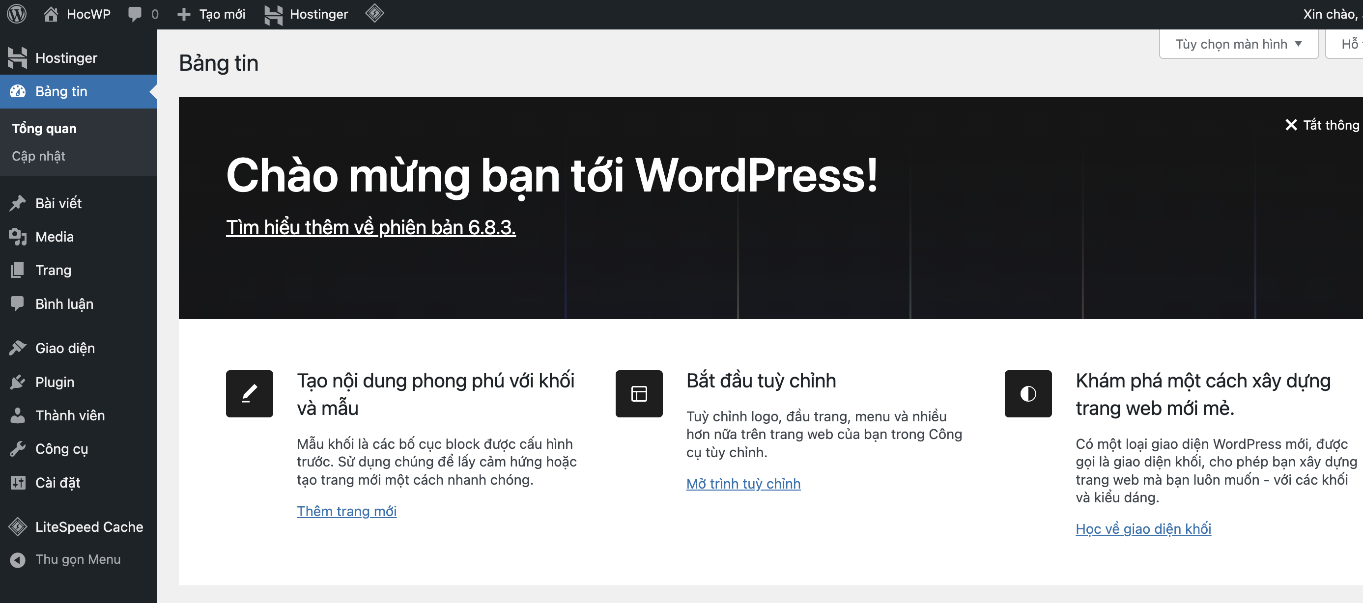Click the pencil edit icon tile

pos(249,393)
